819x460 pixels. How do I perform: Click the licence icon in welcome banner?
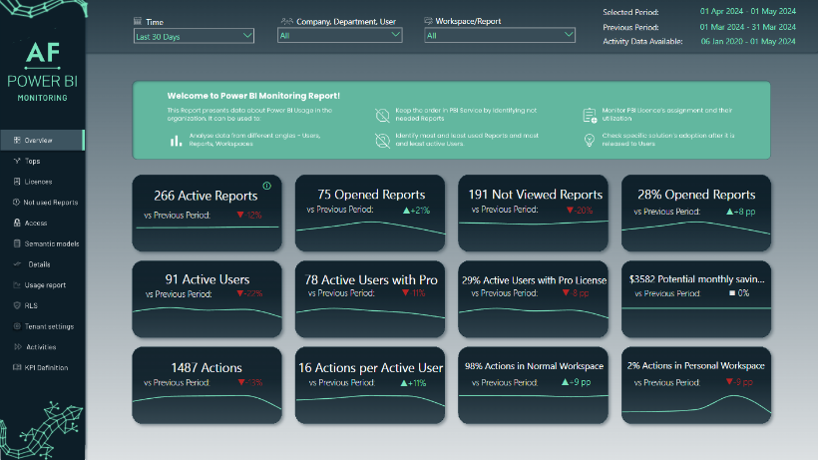click(x=590, y=115)
